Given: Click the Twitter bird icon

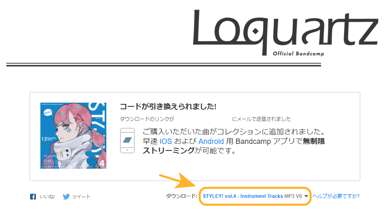Looking at the screenshot, I should coord(66,197).
